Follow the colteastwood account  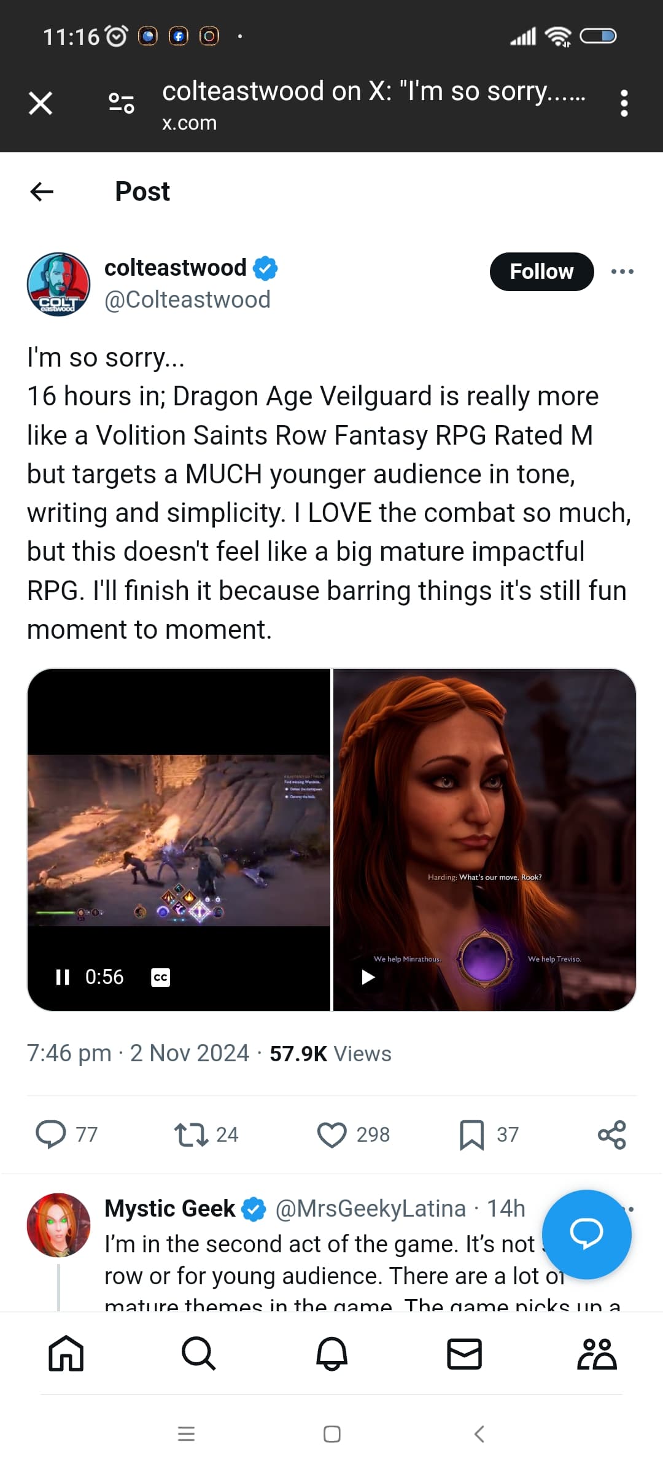[x=541, y=271]
